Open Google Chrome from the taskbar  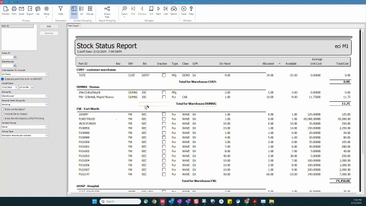tap(154, 201)
